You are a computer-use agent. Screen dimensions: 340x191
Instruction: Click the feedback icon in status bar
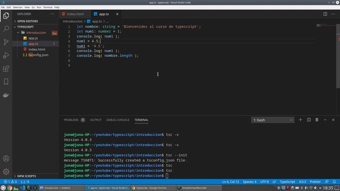click(327, 181)
